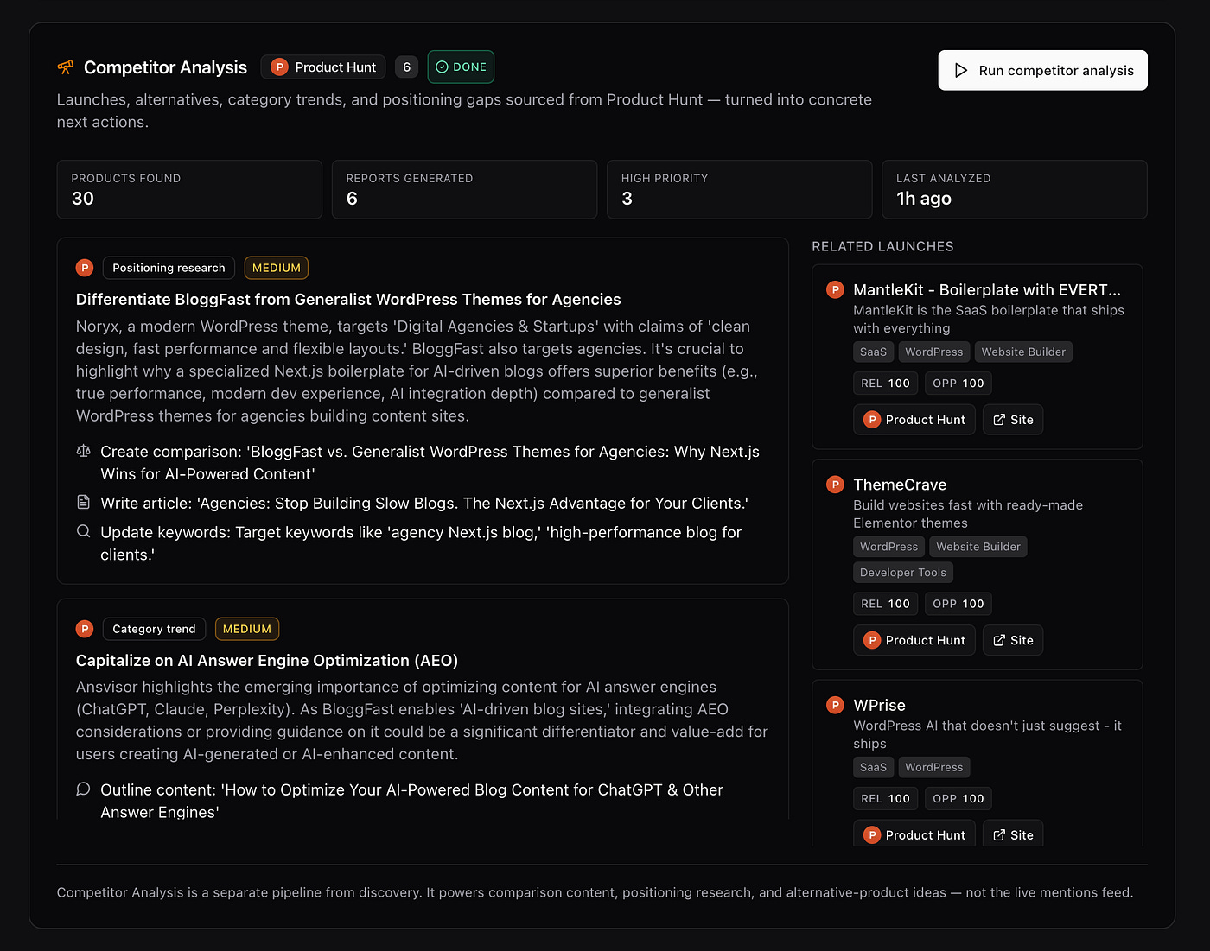Select the Products Found stat card

pos(189,189)
